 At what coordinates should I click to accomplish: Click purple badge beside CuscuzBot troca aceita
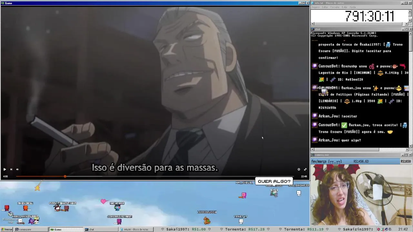[315, 125]
